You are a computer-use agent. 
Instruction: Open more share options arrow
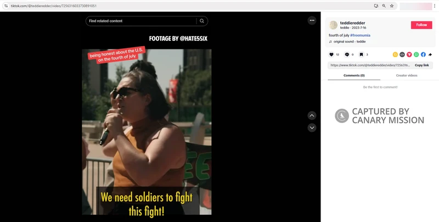click(x=430, y=54)
